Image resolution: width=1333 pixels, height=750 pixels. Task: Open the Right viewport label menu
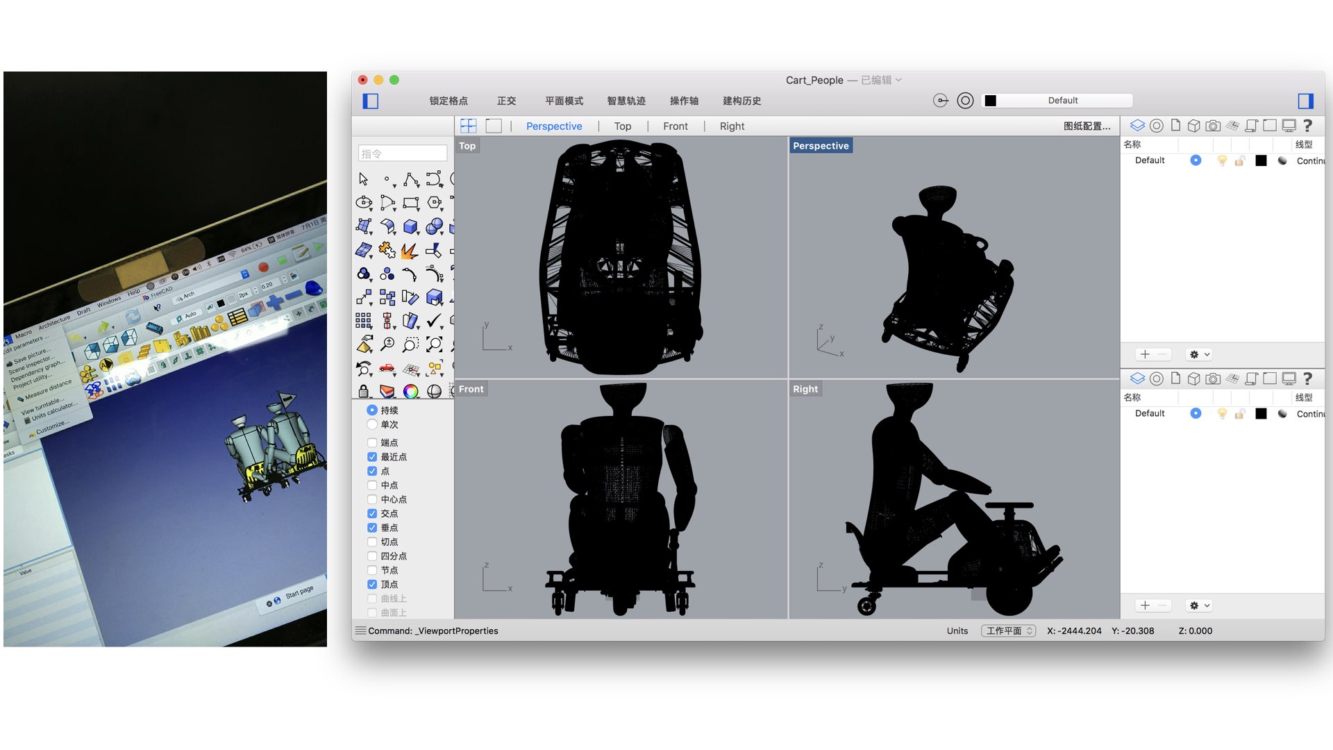click(x=805, y=389)
